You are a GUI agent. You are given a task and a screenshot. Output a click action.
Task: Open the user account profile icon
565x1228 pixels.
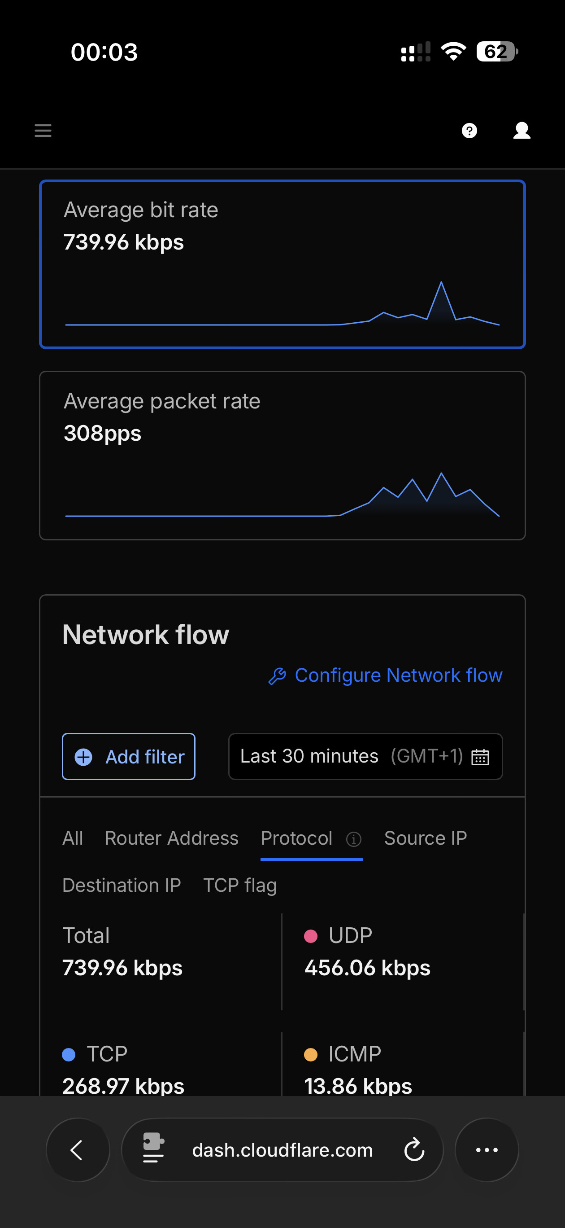tap(522, 130)
